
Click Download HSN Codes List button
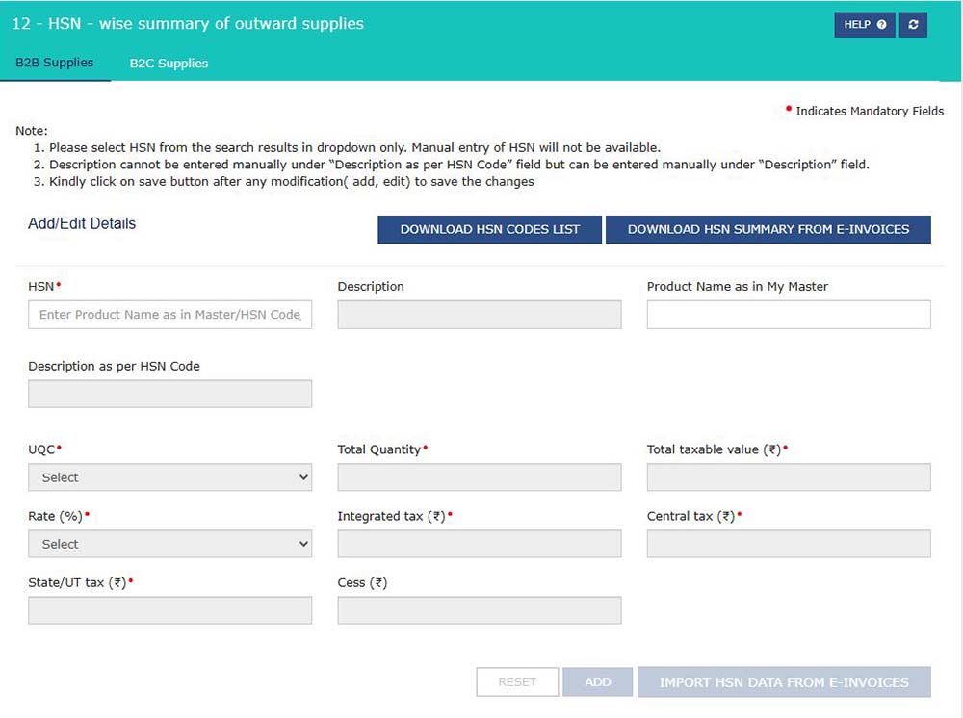(489, 229)
